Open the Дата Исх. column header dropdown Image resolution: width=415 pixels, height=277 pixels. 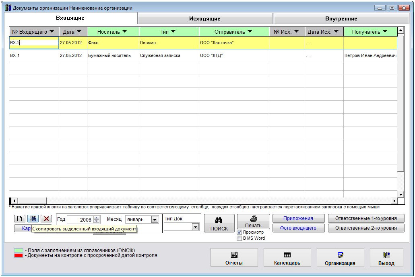click(336, 32)
